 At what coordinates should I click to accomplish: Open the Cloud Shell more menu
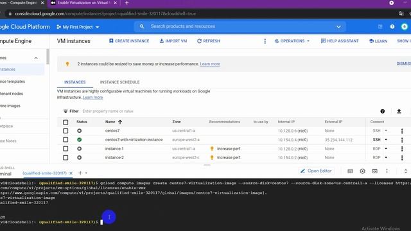[387, 171]
